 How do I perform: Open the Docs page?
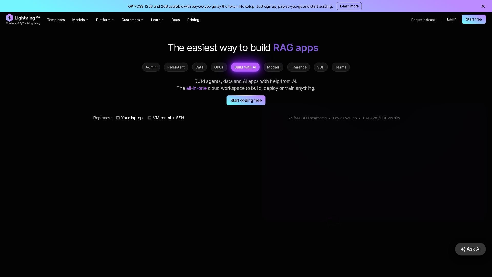tap(176, 20)
